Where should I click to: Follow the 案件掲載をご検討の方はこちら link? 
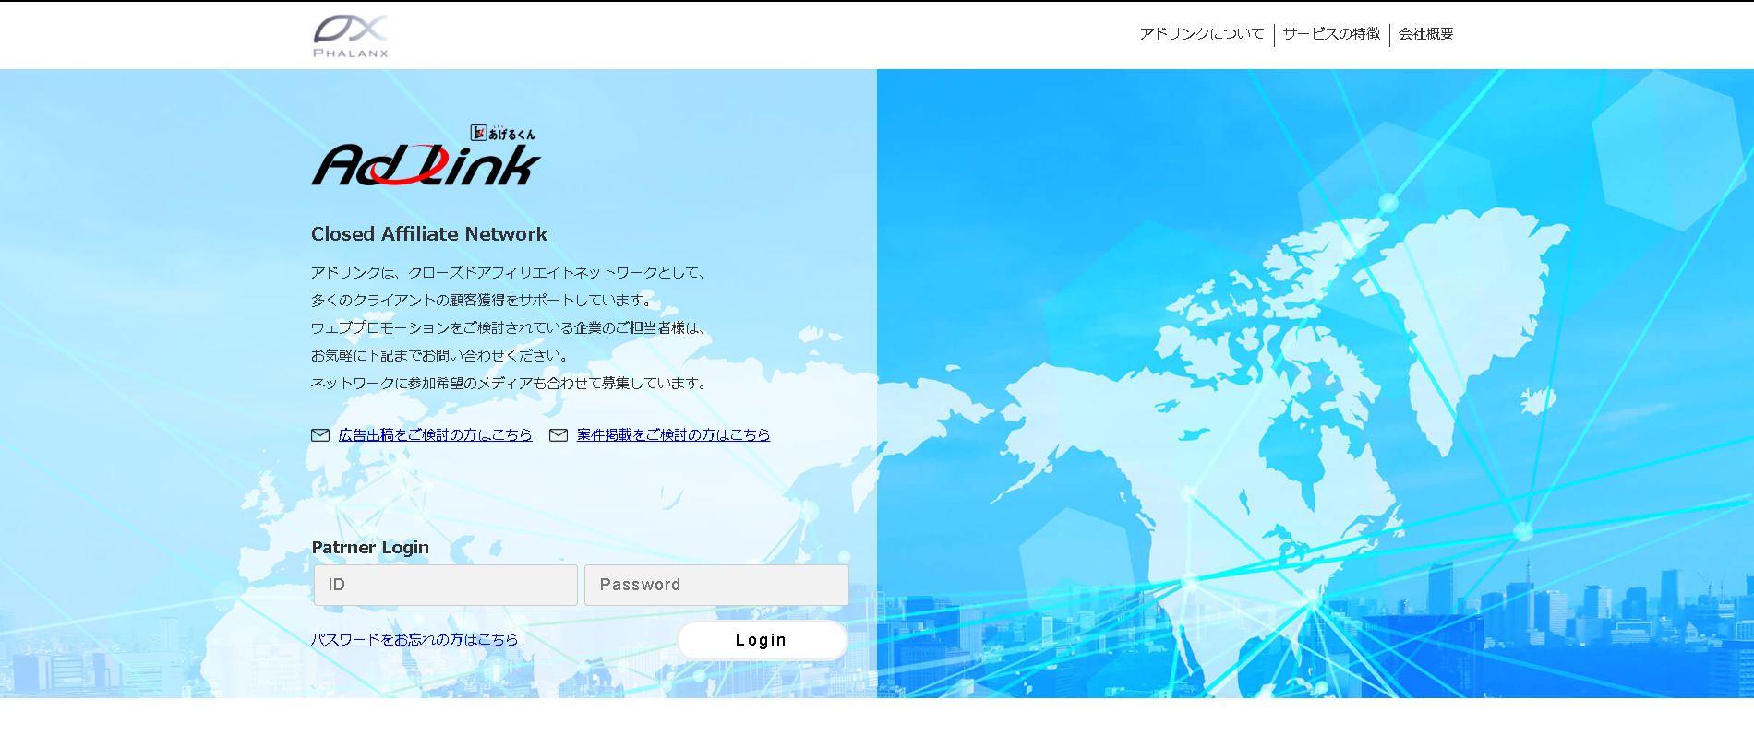tap(673, 434)
